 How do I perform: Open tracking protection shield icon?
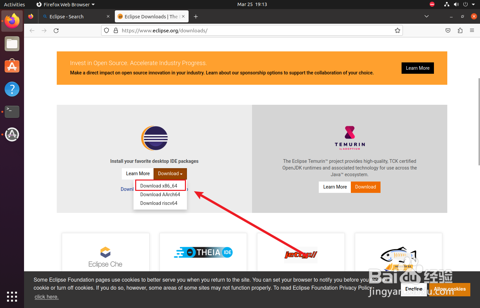point(106,31)
